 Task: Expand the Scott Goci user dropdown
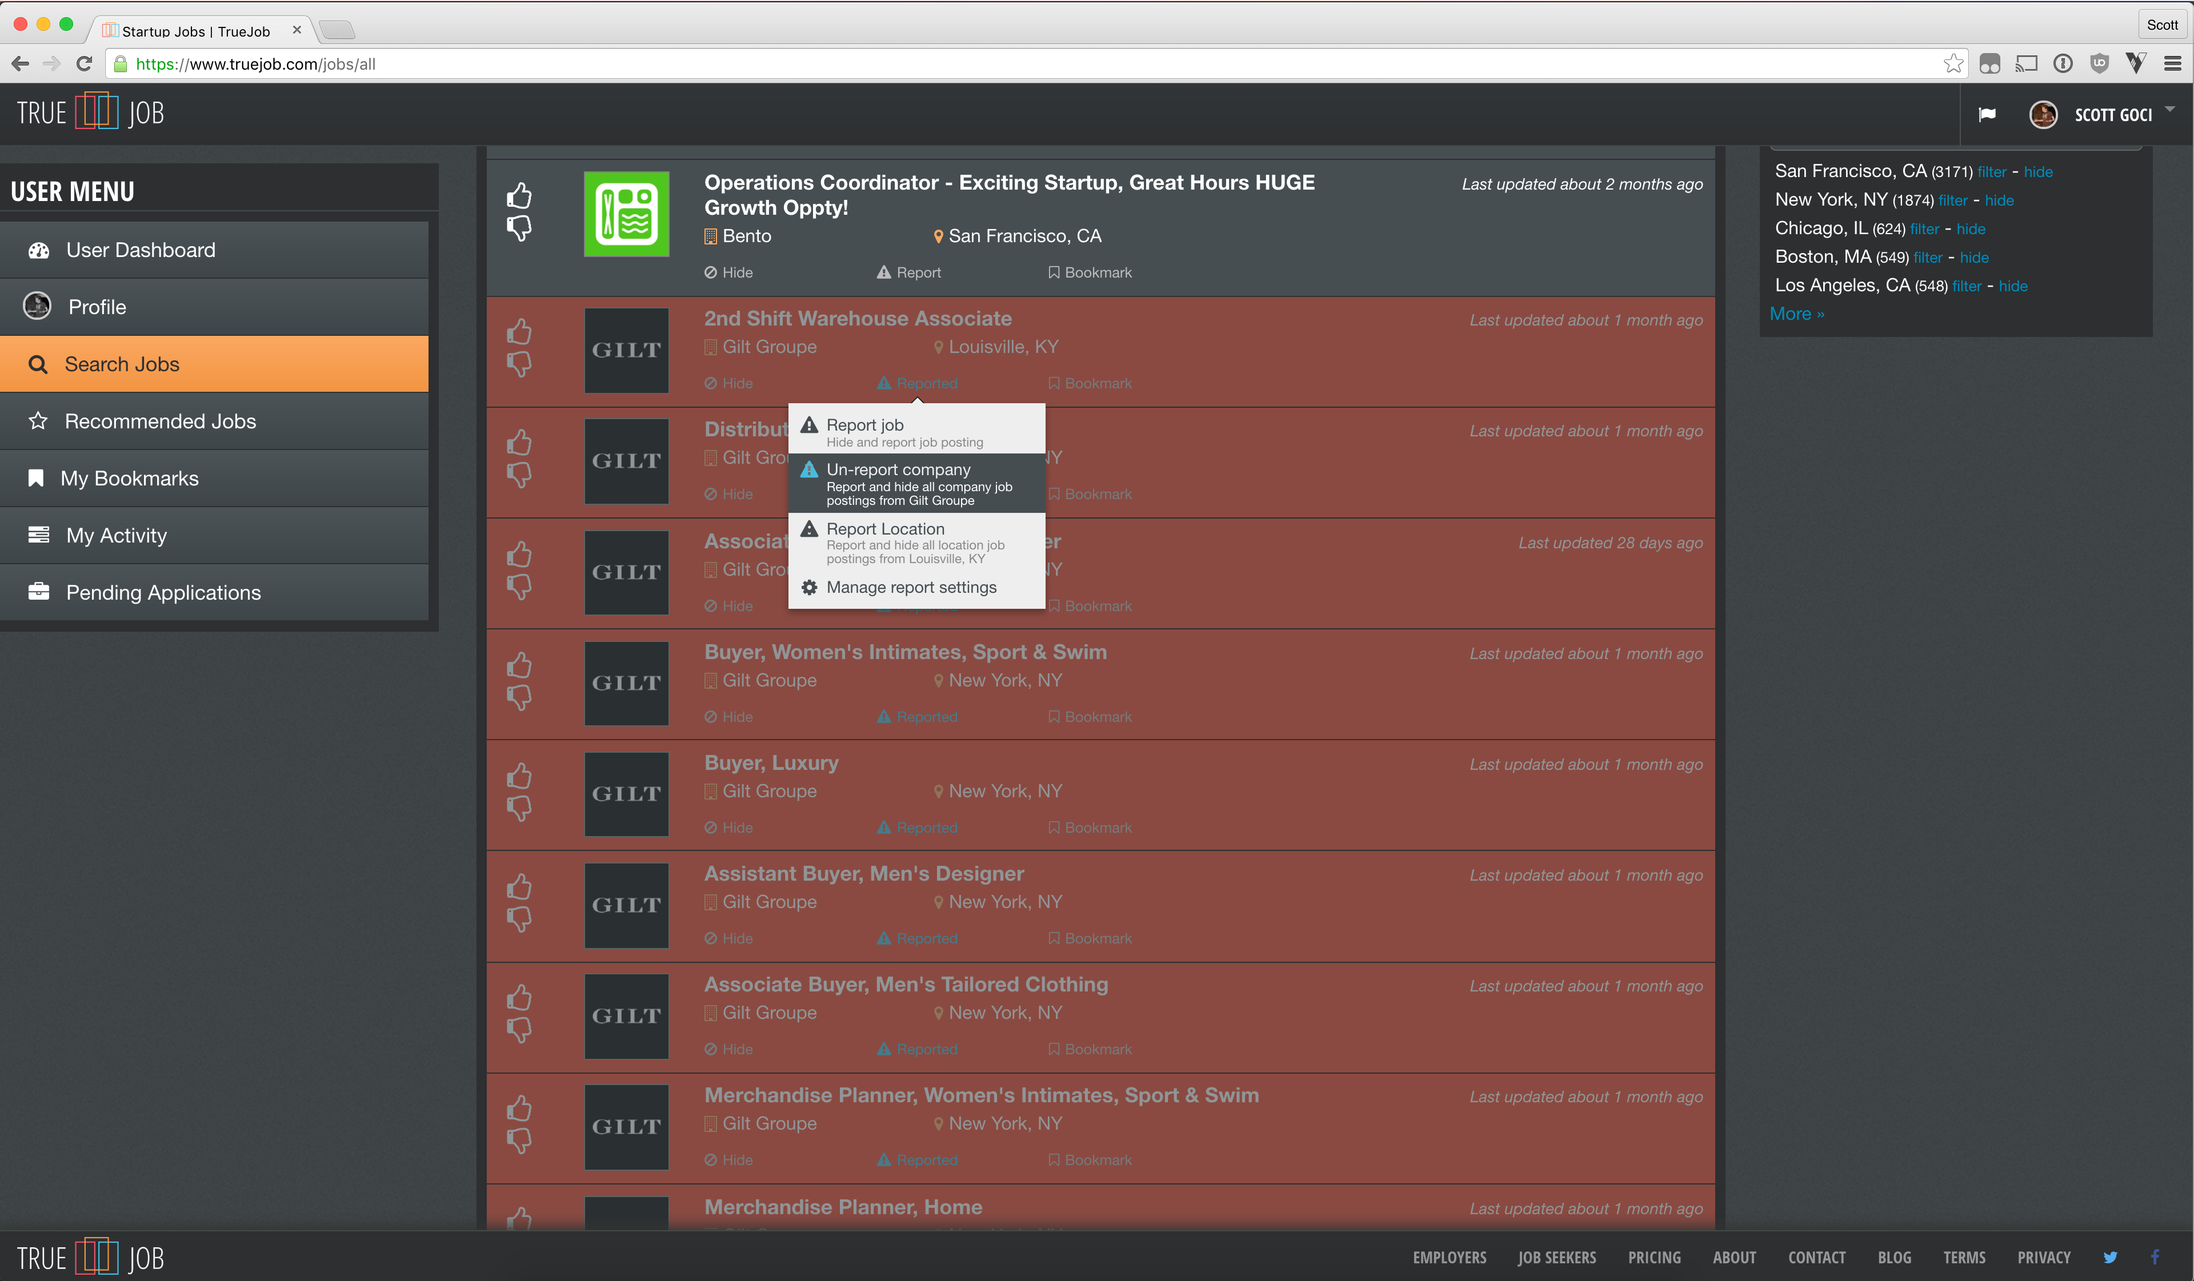tap(2169, 111)
